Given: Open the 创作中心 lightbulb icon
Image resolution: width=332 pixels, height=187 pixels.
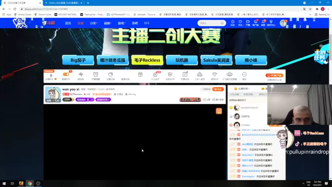Looking at the screenshot, I should click(x=271, y=22).
